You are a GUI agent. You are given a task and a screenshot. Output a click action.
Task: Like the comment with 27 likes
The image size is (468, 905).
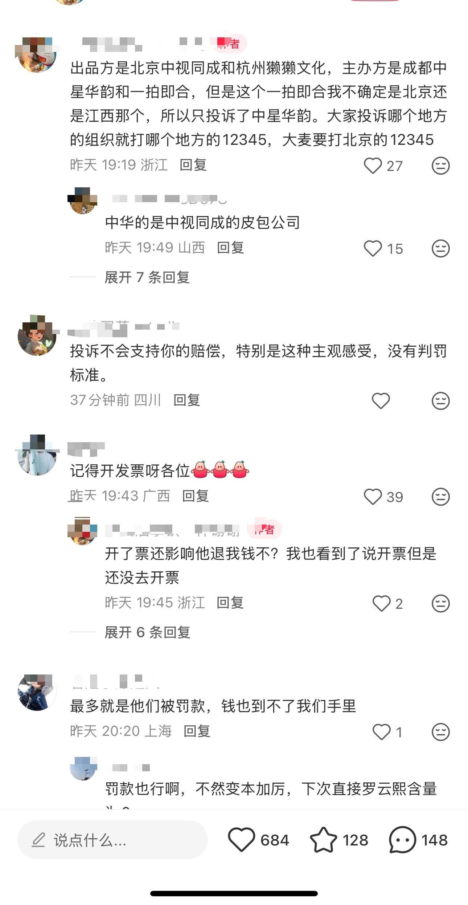(373, 166)
